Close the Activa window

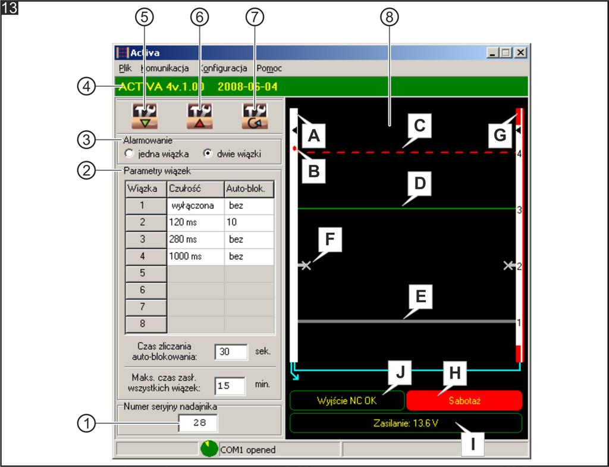(x=520, y=52)
